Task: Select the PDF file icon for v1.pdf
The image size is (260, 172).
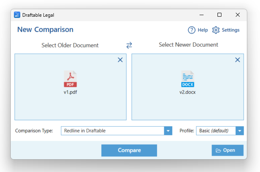Action: coord(70,79)
